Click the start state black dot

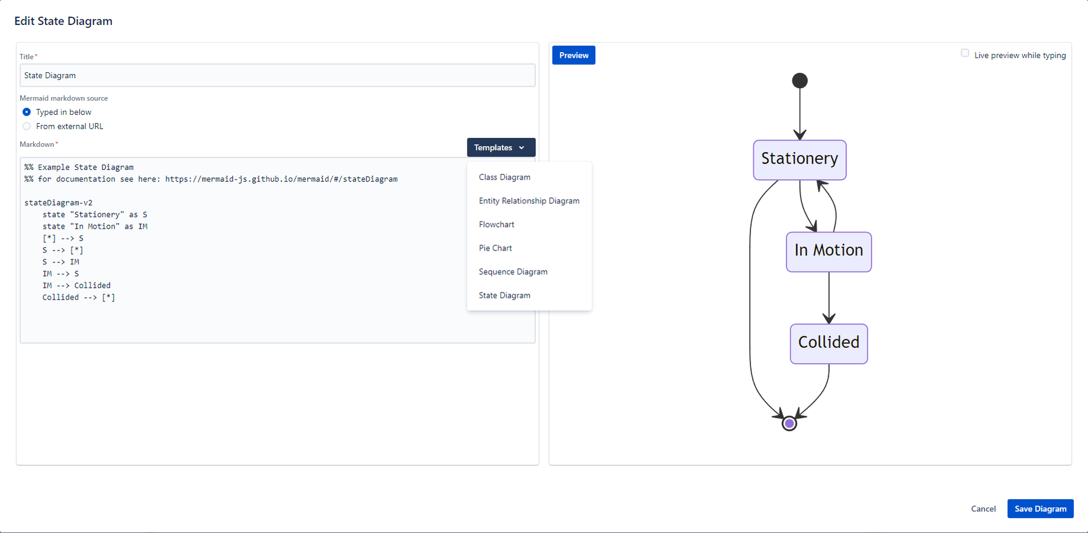[x=800, y=81]
